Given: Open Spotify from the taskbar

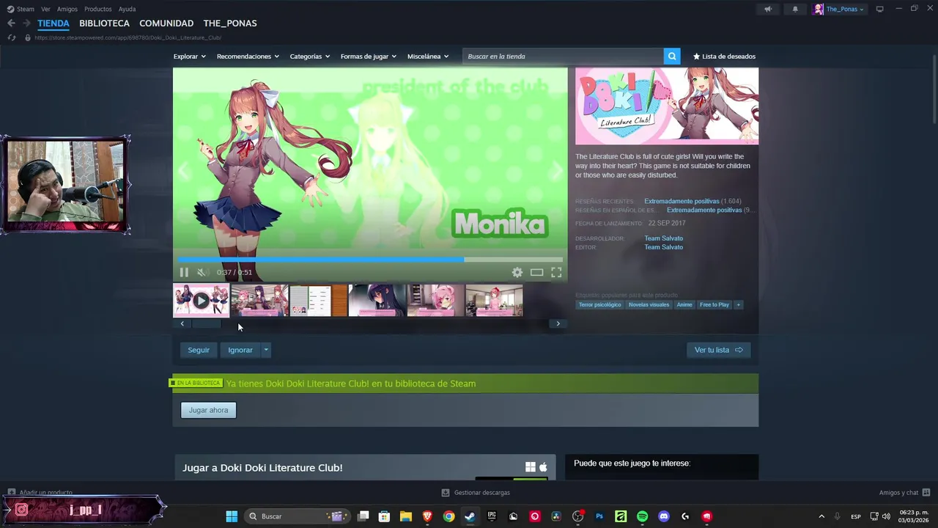Looking at the screenshot, I should click(x=642, y=516).
